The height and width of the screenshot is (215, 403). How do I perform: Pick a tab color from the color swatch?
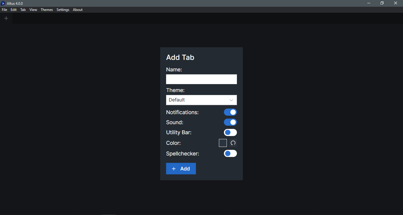click(x=223, y=143)
